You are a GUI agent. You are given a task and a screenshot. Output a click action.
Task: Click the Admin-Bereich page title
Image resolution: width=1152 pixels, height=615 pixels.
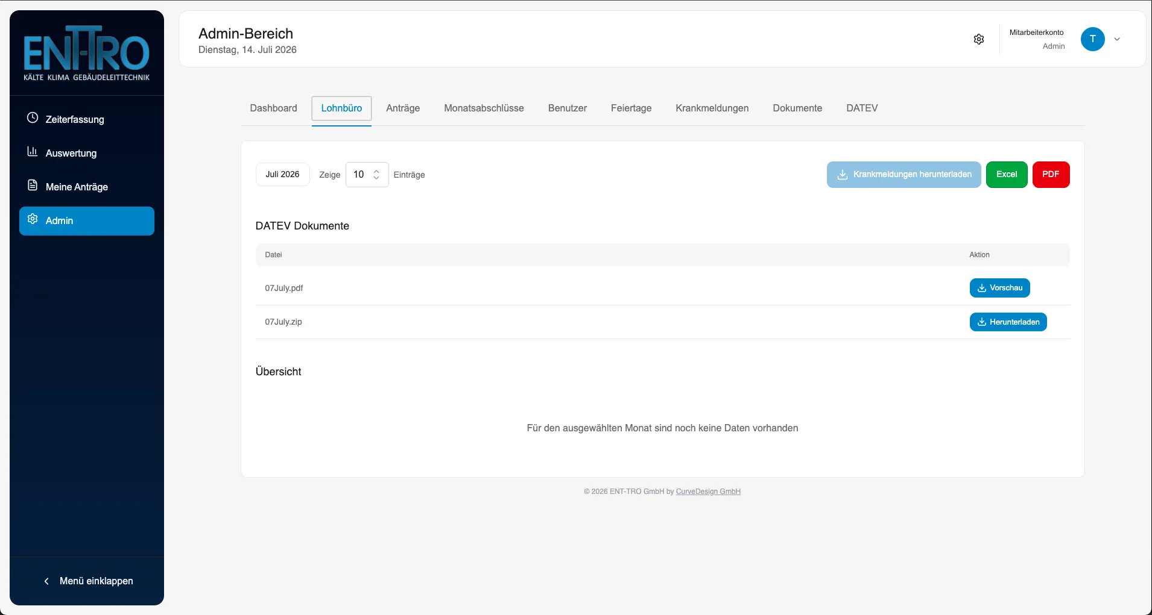[x=245, y=34]
